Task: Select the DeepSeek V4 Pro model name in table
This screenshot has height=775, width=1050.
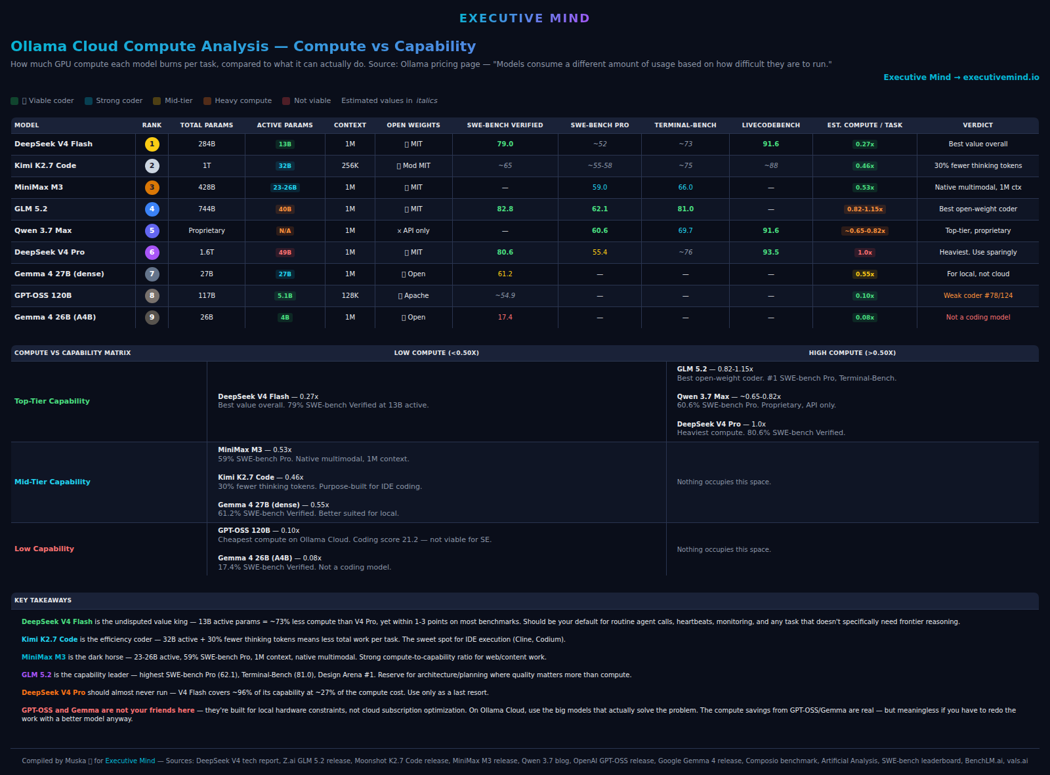Action: [x=50, y=253]
